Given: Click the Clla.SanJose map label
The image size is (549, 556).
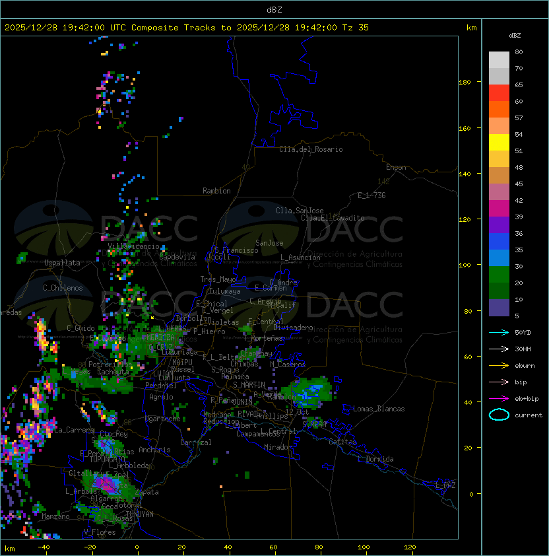Looking at the screenshot, I should click(300, 211).
